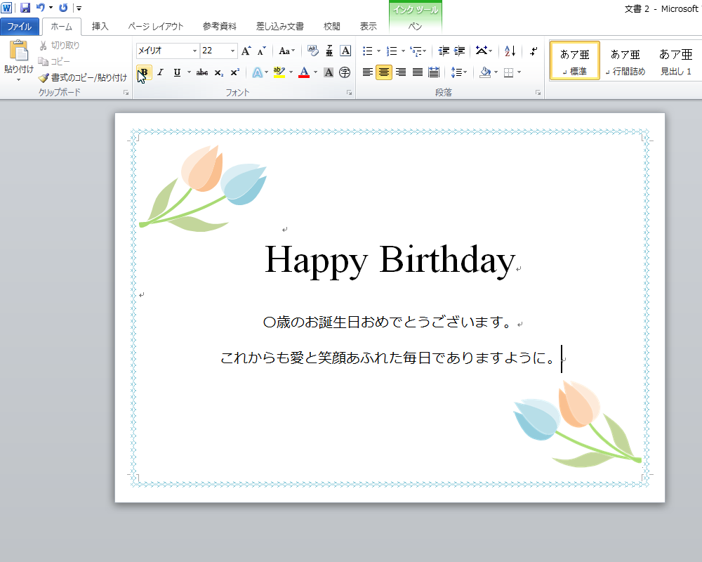The width and height of the screenshot is (702, 562).
Task: Click the increase indent icon
Action: 460,51
